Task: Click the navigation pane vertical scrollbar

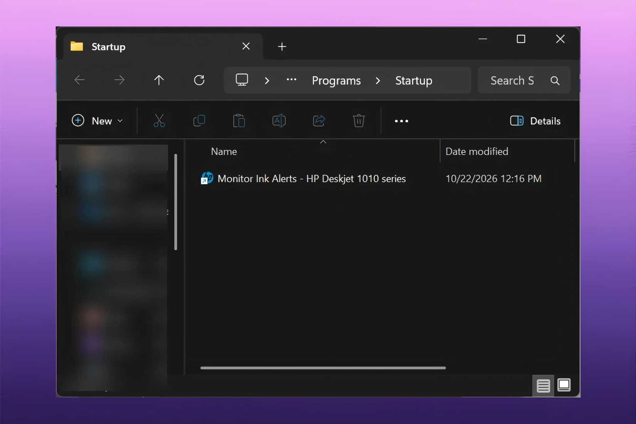Action: (176, 202)
